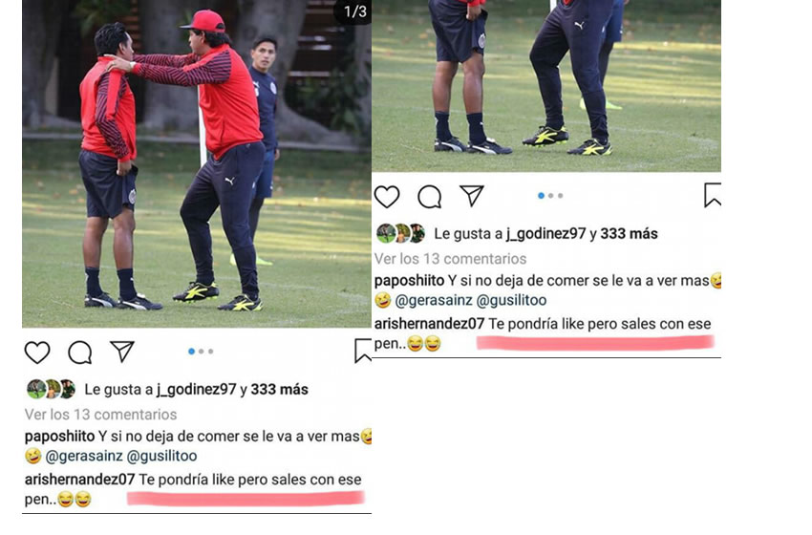812x535 pixels.
Task: Tap the share paper-plane icon in right post
Action: [472, 195]
